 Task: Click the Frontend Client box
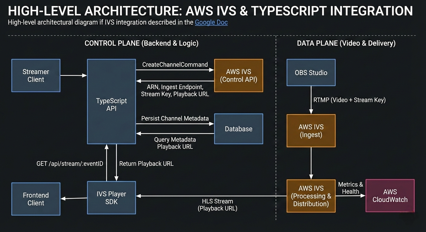[36, 199]
